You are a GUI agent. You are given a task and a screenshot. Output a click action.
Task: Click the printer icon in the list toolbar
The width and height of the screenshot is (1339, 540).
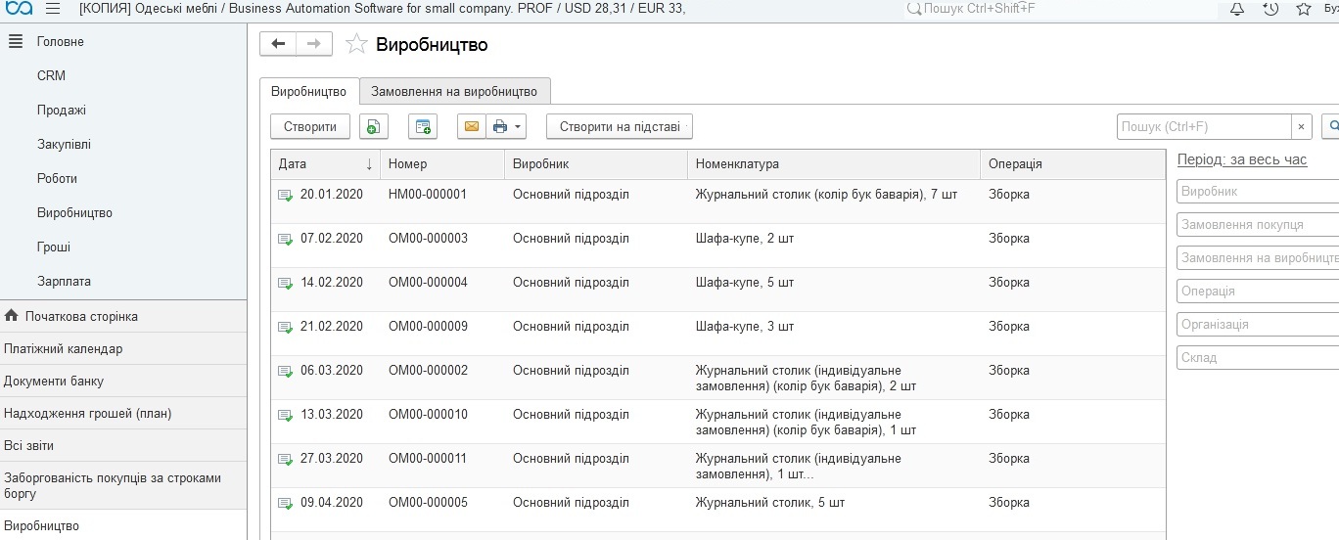point(500,127)
